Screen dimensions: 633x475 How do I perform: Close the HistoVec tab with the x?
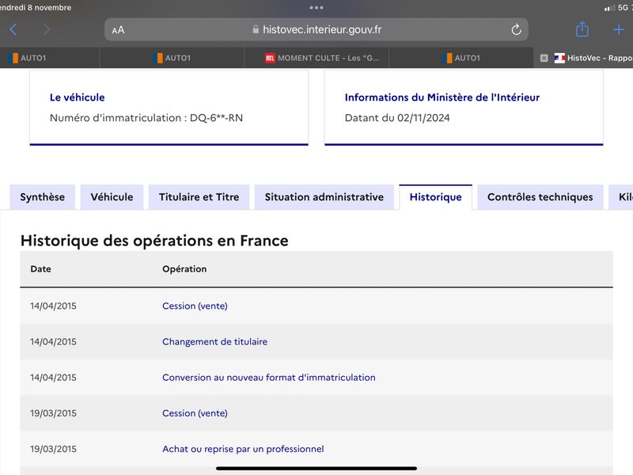point(544,58)
